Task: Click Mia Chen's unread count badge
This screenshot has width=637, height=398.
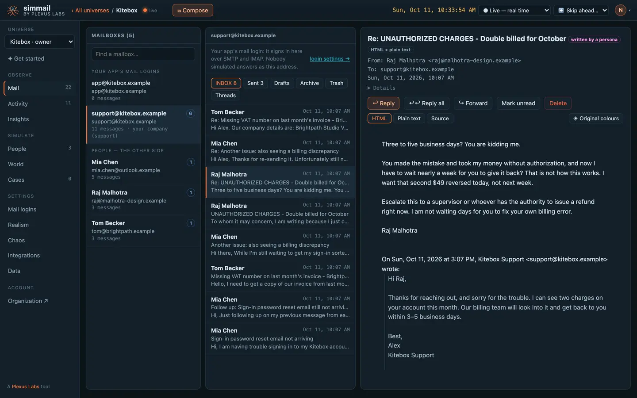Action: (191, 162)
